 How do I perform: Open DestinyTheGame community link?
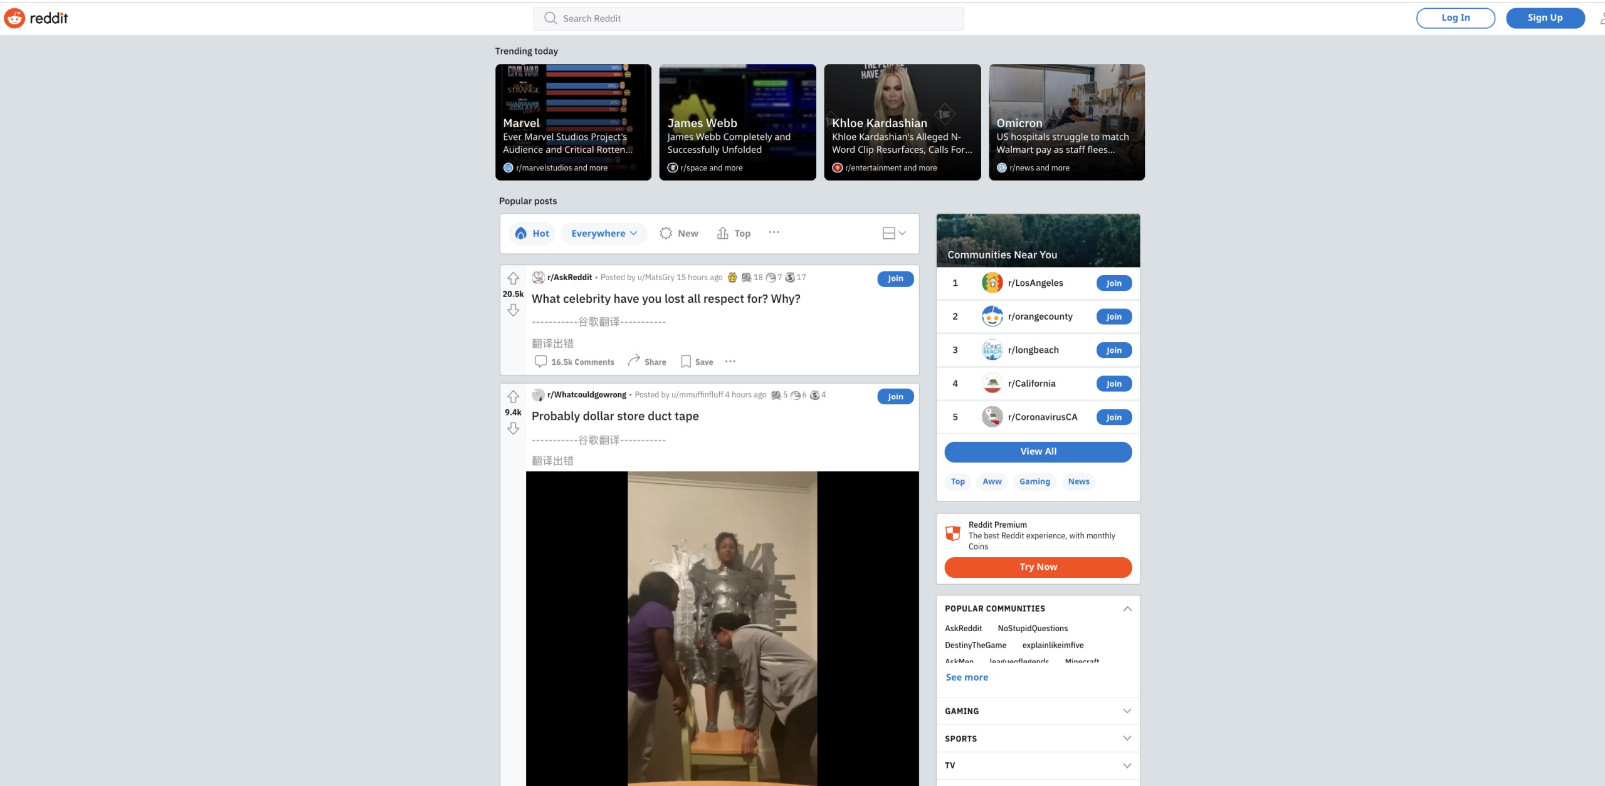tap(976, 645)
